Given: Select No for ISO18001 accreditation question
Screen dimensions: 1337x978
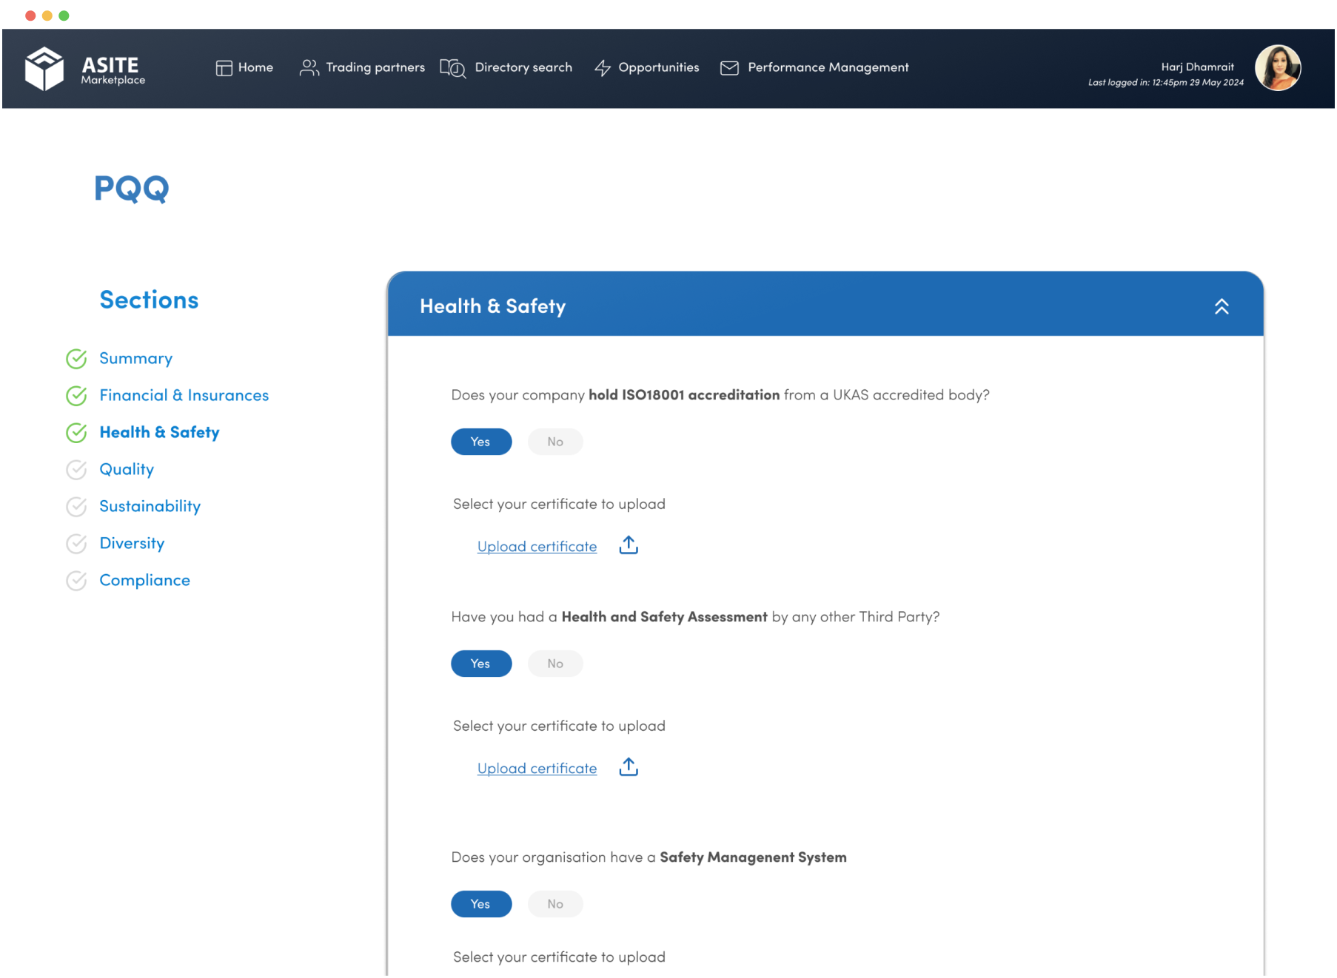Looking at the screenshot, I should [x=555, y=442].
